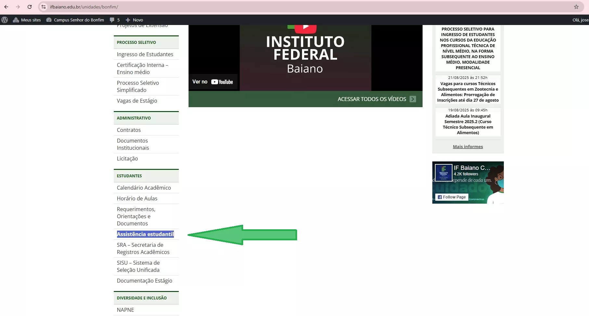
Task: Open the WordPress logo menu
Action: coord(5,20)
